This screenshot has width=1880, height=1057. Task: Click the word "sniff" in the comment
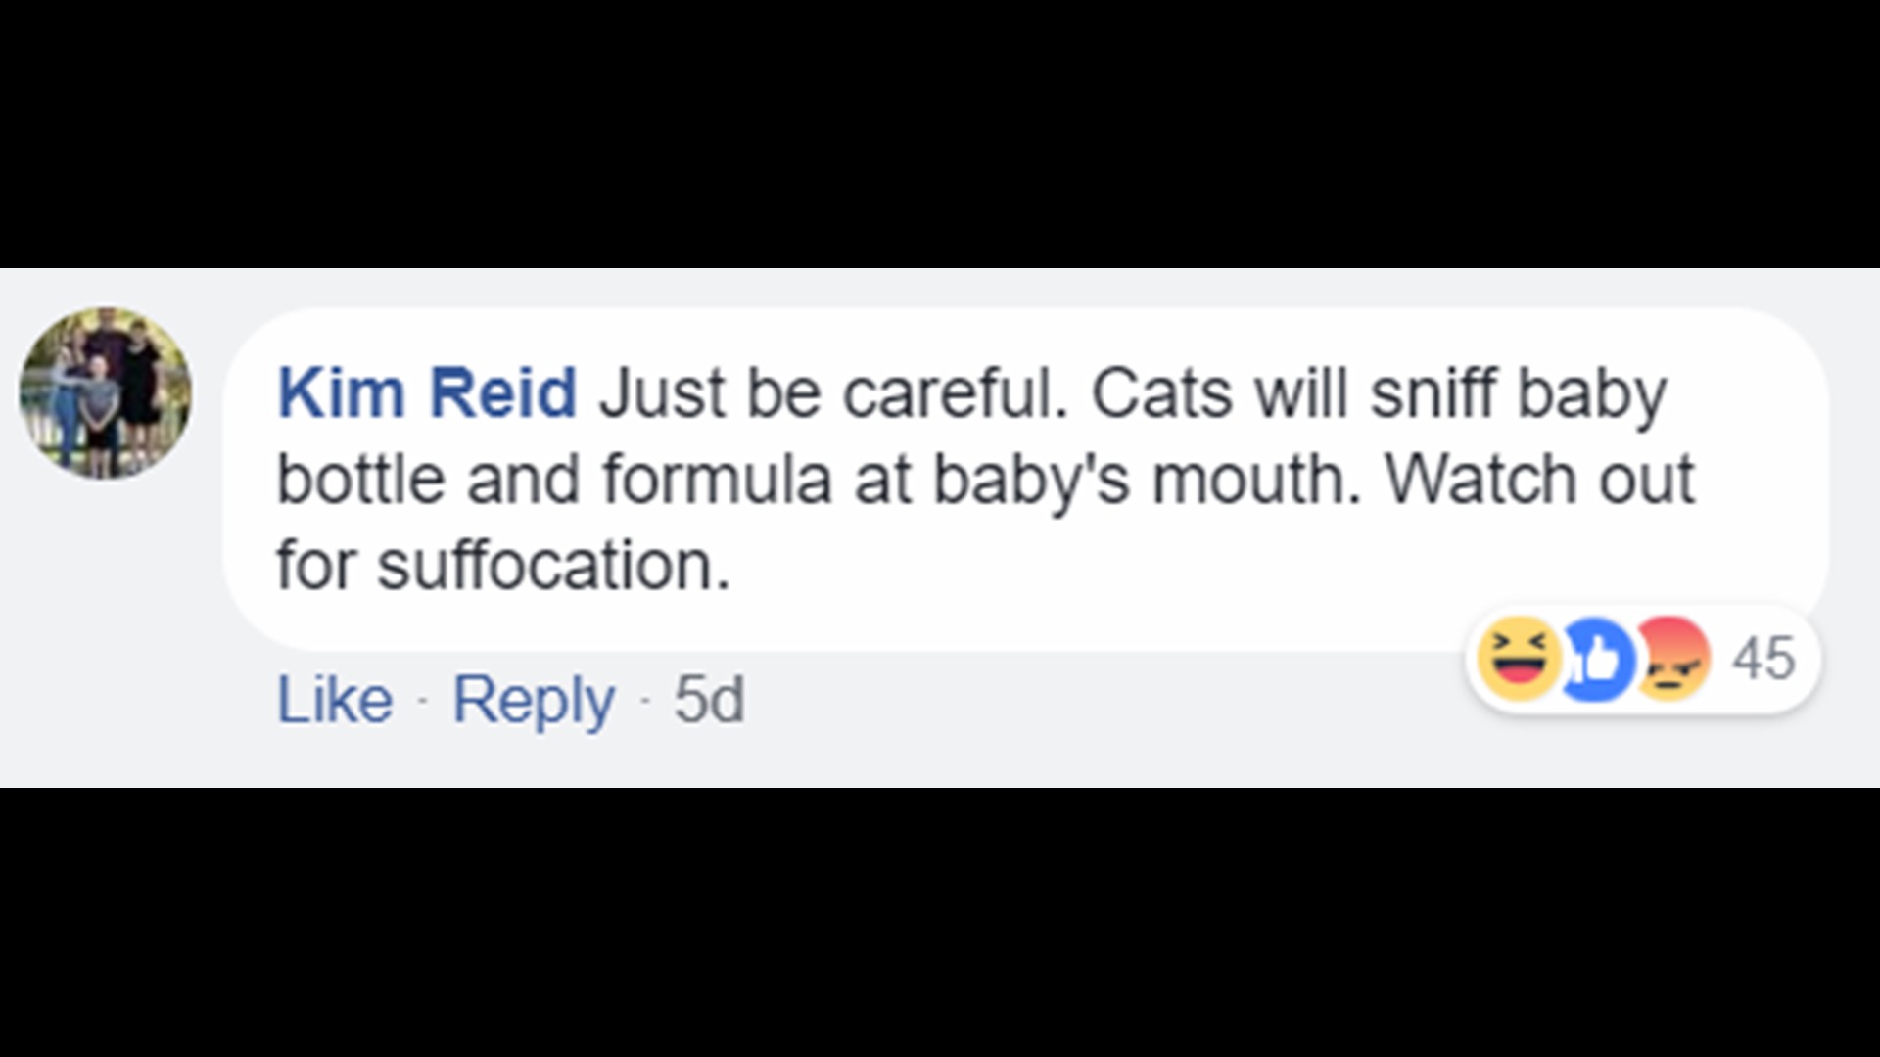click(x=1433, y=393)
